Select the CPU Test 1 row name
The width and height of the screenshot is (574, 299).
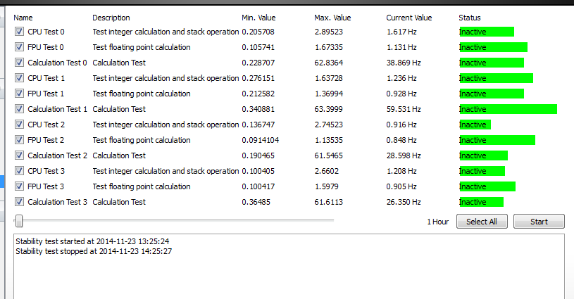(46, 78)
